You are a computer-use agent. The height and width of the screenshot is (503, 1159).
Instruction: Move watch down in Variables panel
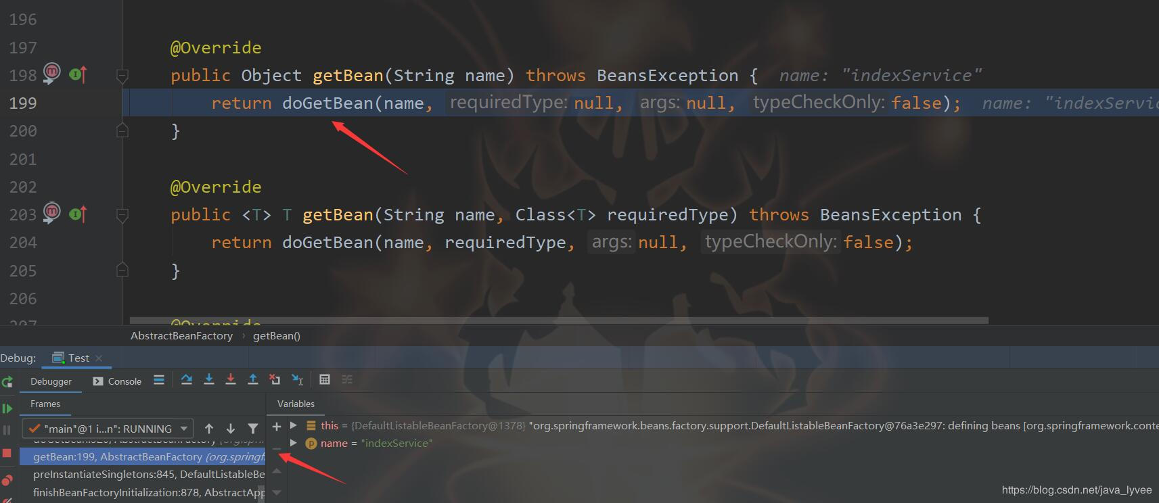(277, 492)
